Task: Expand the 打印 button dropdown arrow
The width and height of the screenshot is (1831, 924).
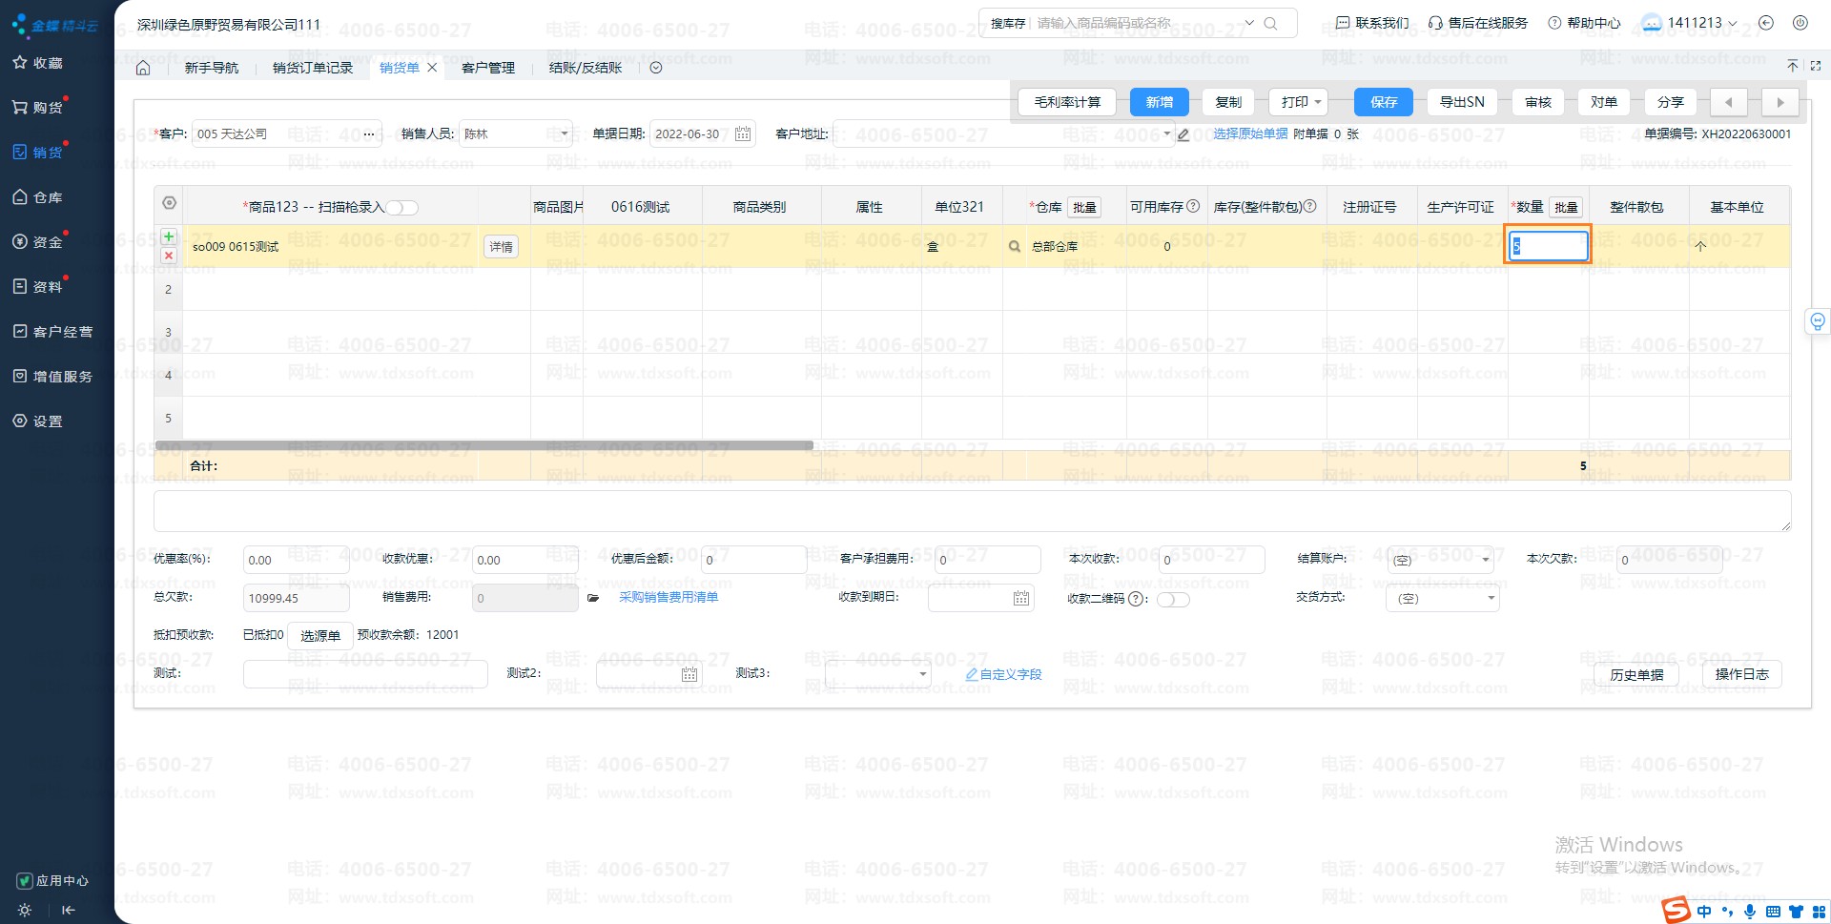Action: coord(1318,102)
